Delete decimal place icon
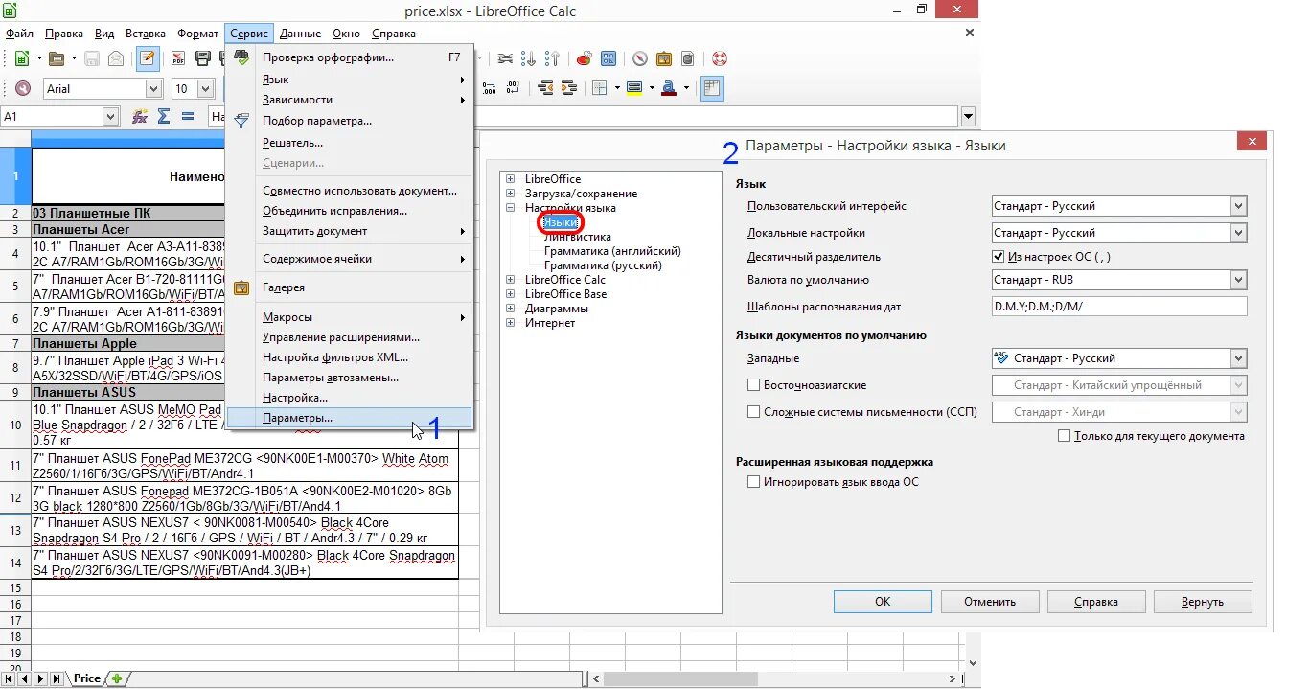The height and width of the screenshot is (689, 1309). [515, 88]
